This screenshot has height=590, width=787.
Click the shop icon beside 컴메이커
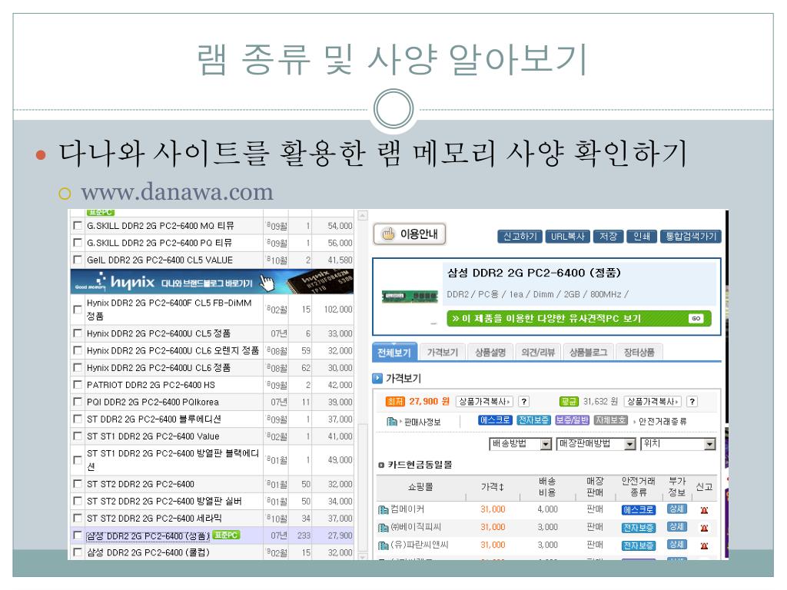(383, 510)
